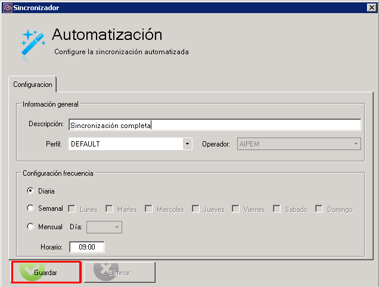379x287 pixels.
Task: Open the Día dropdown for monthly schedule
Action: (104, 227)
